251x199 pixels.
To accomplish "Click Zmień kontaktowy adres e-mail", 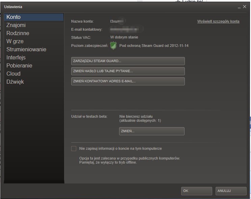I will point(128,81).
